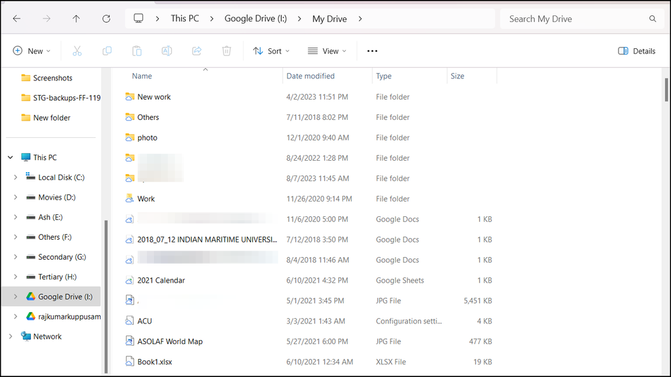Image resolution: width=671 pixels, height=377 pixels.
Task: Expand Local Disk (C:) in sidebar
Action: (x=15, y=177)
